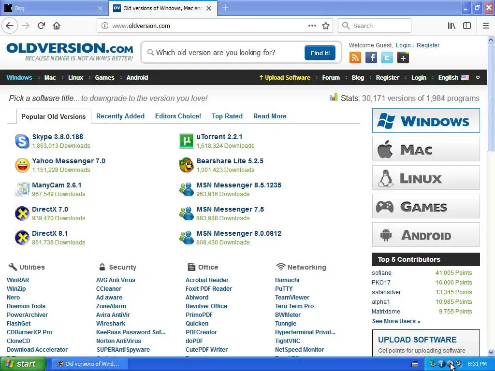Click the DirectX 7.0 icon
This screenshot has height=371, width=495.
click(x=22, y=214)
